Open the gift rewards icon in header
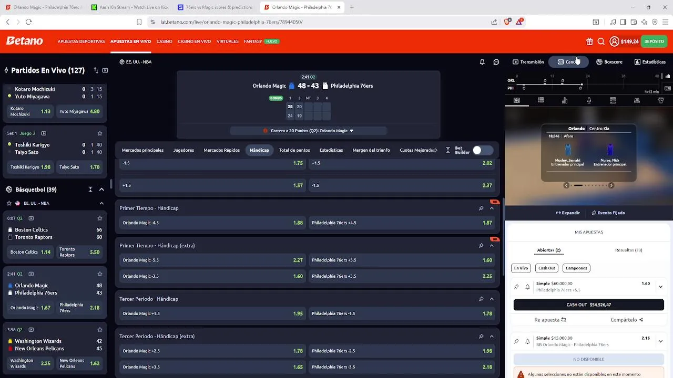Image resolution: width=673 pixels, height=378 pixels. click(589, 41)
